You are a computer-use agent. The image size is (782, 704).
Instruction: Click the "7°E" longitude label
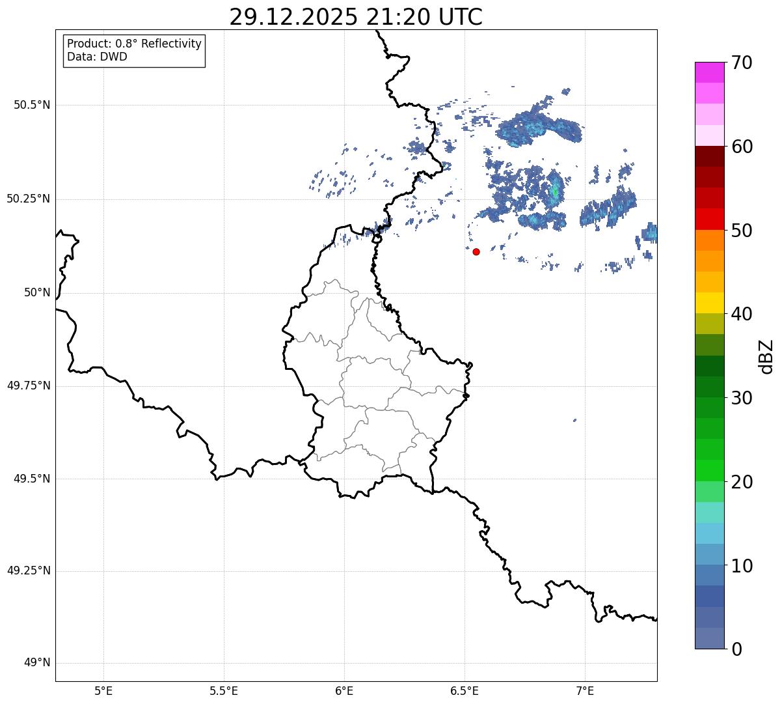click(586, 690)
